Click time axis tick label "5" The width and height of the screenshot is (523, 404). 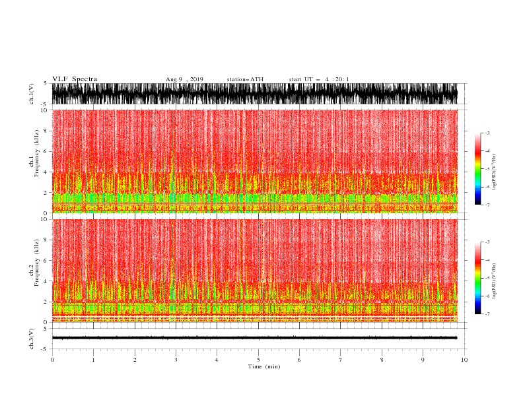pyautogui.click(x=258, y=360)
